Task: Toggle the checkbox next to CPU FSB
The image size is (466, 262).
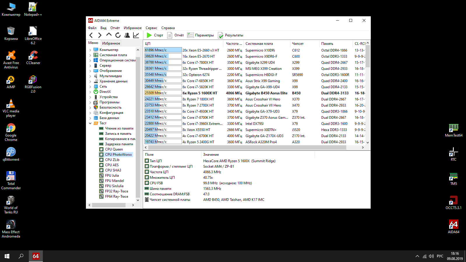Action: [x=147, y=183]
